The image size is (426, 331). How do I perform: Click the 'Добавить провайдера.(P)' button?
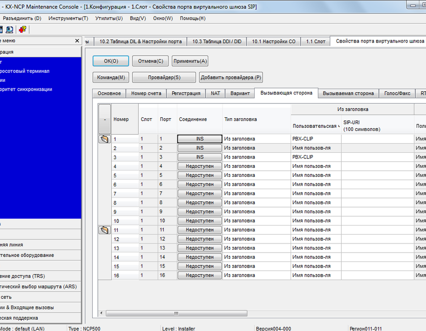pos(231,78)
